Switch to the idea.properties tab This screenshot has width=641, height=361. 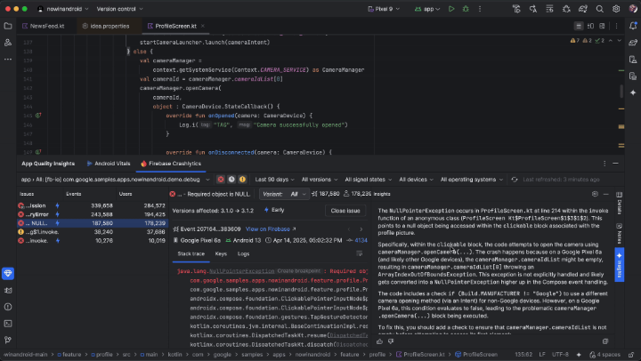pos(106,26)
